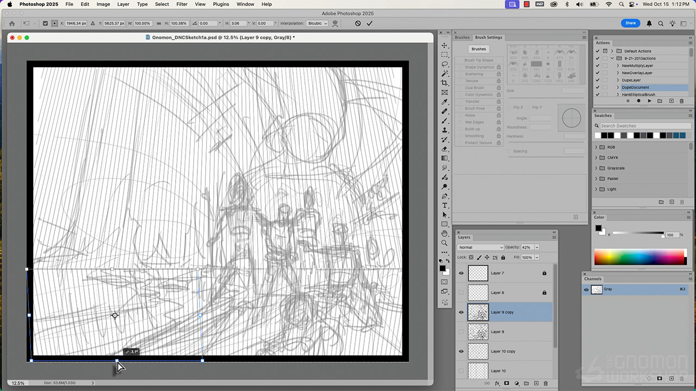Click the add layer mask icon in Layers panel
Image resolution: width=696 pixels, height=391 pixels.
point(507,383)
